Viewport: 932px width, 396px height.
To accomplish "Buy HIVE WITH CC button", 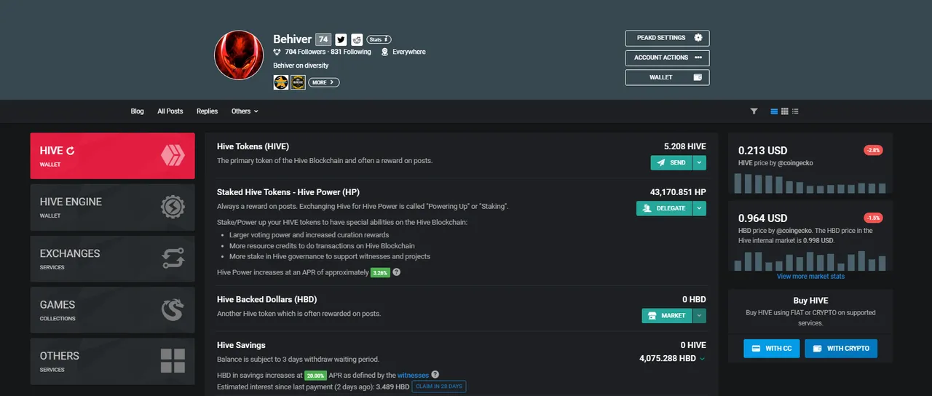I will click(771, 348).
